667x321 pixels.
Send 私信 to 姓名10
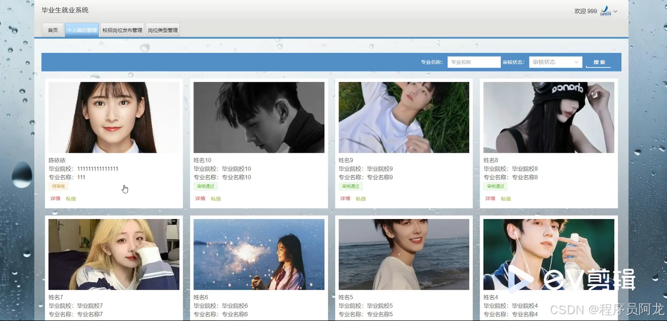(216, 199)
